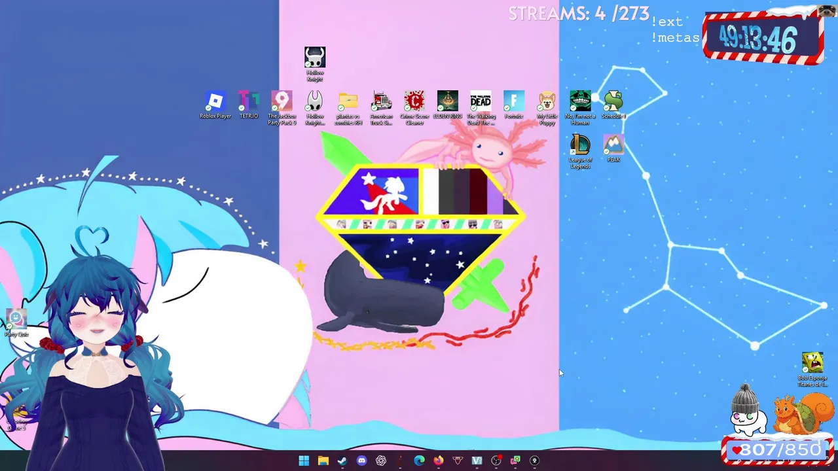Switch to Steam in the taskbar
This screenshot has width=838, height=471.
tap(342, 461)
